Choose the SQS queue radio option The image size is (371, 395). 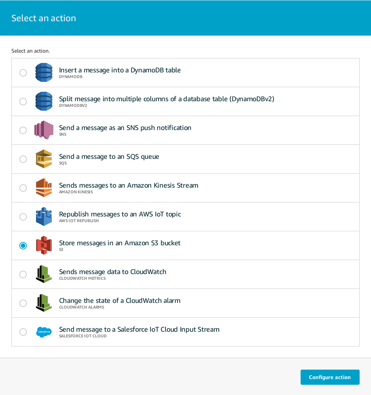[23, 159]
